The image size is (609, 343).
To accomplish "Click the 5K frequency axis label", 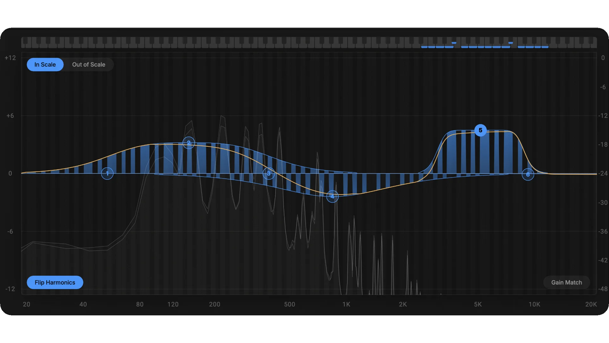I will point(478,304).
